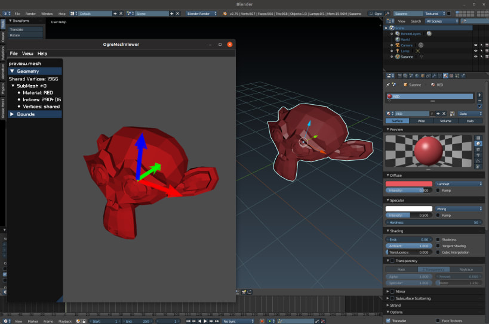Open the Render menu in Blender
This screenshot has width=489, height=324.
pyautogui.click(x=30, y=13)
